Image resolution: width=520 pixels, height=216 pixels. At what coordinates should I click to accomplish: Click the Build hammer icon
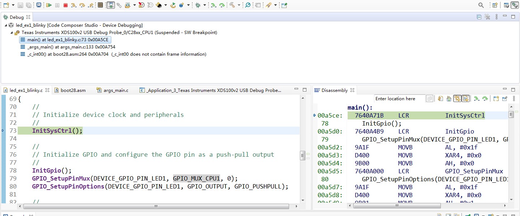coord(232,5)
